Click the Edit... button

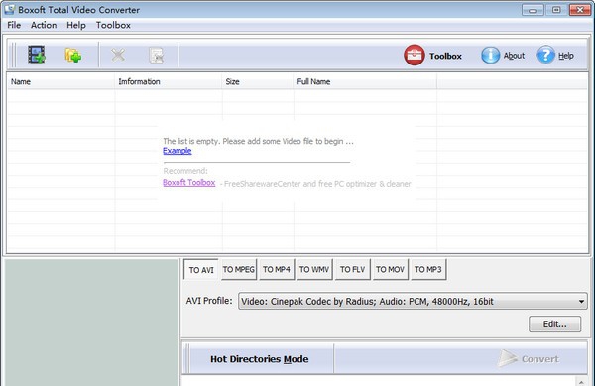(x=554, y=324)
